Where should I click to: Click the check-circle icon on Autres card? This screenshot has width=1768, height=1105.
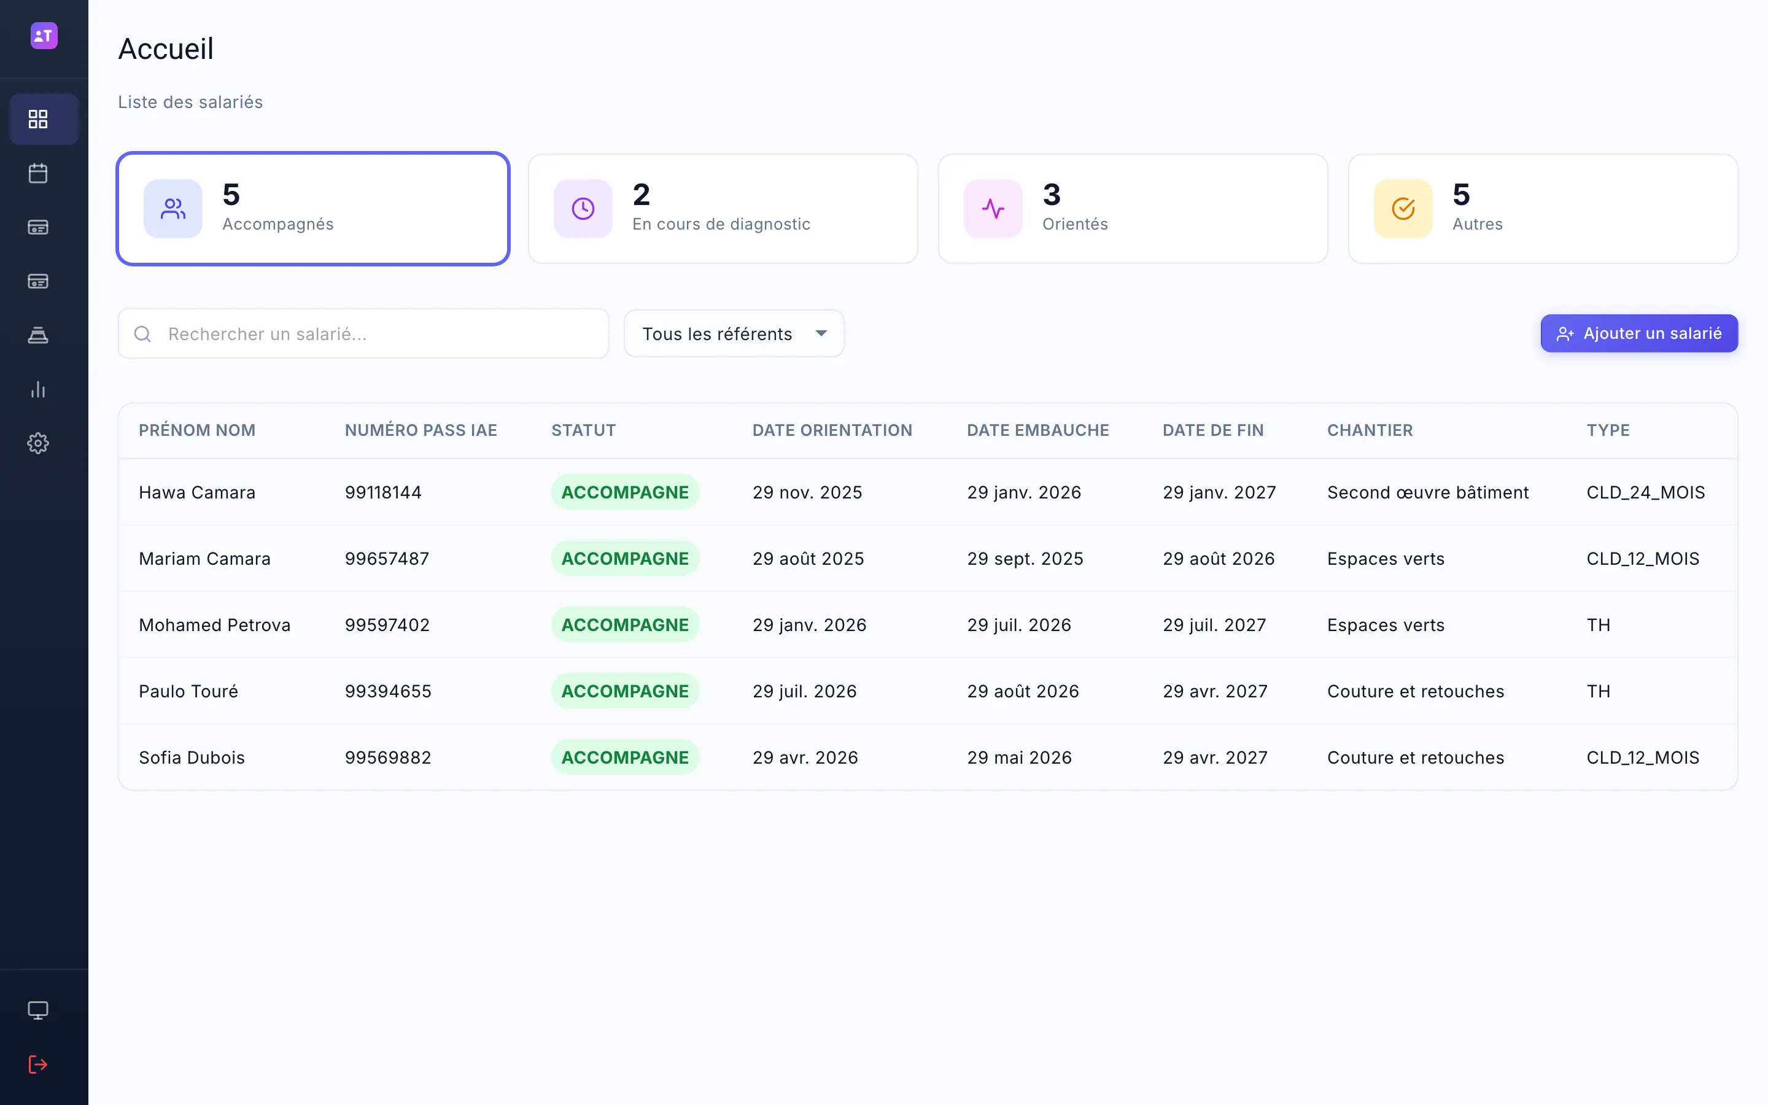(1403, 209)
